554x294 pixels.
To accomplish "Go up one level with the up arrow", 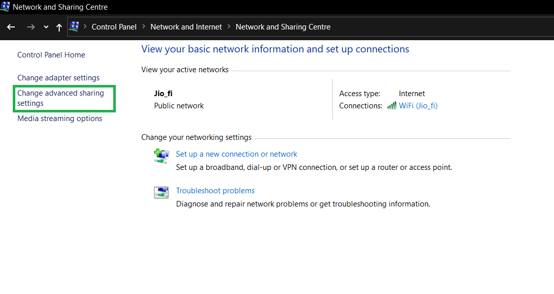I will (x=59, y=27).
